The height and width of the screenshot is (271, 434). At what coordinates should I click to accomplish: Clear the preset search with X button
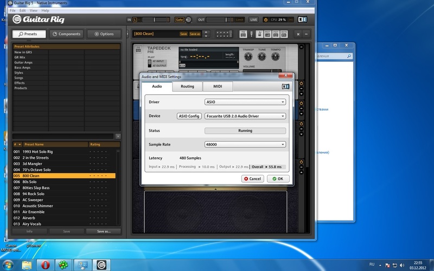(118, 137)
